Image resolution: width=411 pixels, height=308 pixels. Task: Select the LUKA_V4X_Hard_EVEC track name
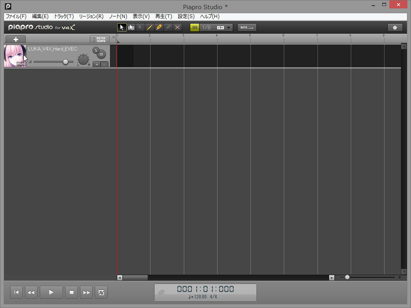pos(53,49)
